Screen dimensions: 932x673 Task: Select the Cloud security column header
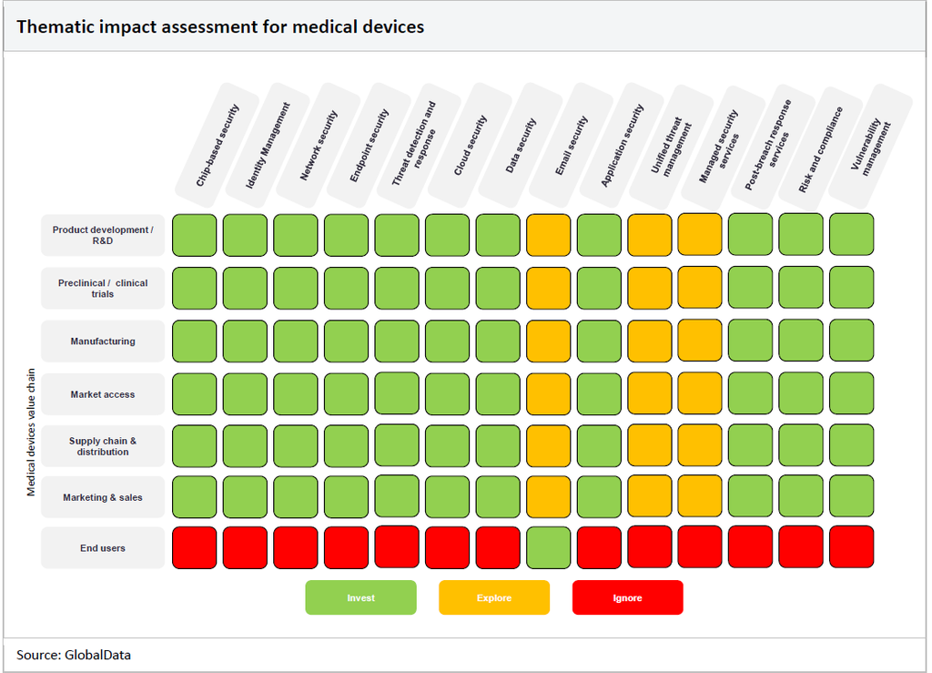click(x=470, y=146)
